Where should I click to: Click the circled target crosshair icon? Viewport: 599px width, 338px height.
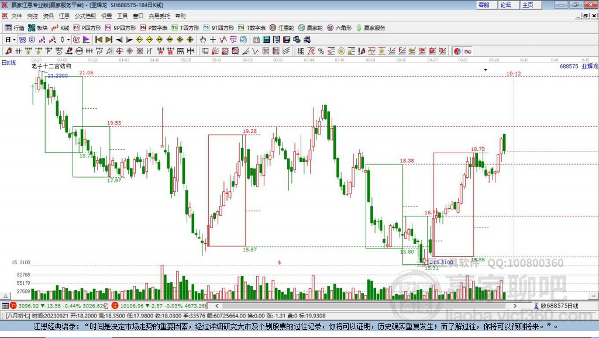point(119,51)
